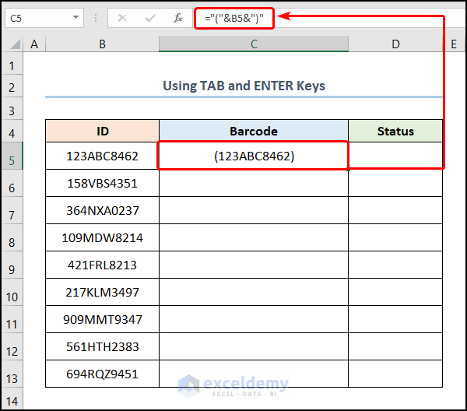The image size is (467, 411).
Task: Click the Cancel (X) formula bar icon
Action: pos(122,19)
